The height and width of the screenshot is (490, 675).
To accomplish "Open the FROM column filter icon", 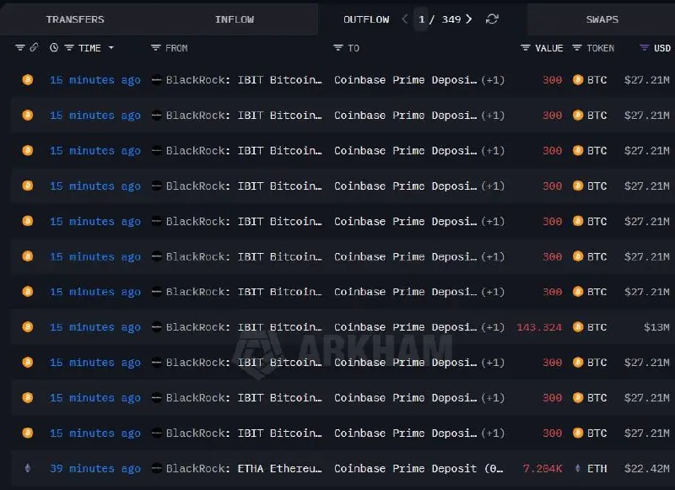I will pos(156,48).
